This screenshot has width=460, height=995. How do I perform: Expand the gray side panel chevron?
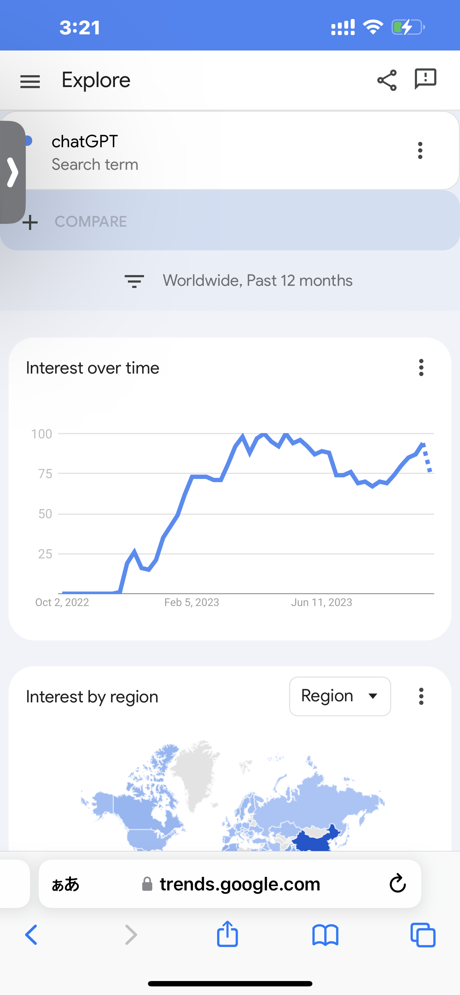[x=12, y=172]
